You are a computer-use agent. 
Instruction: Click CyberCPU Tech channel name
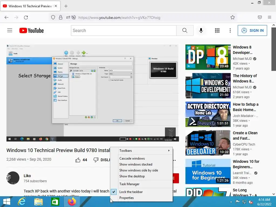coord(244,144)
